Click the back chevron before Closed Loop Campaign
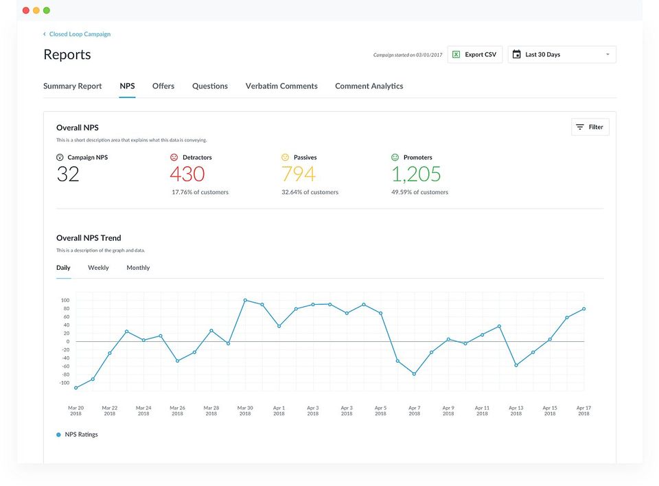This screenshot has width=659, height=486. (45, 34)
